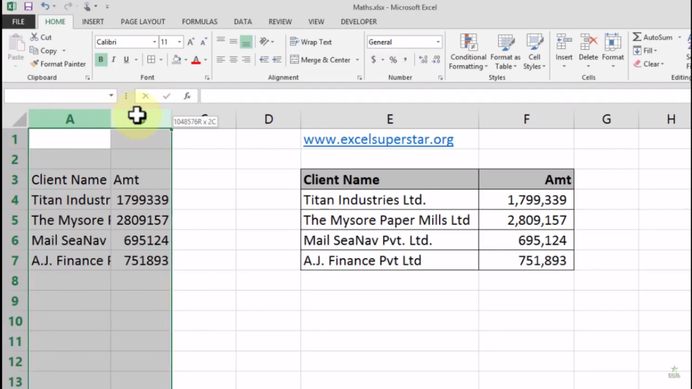Click the Select All corner triangle

pos(19,119)
